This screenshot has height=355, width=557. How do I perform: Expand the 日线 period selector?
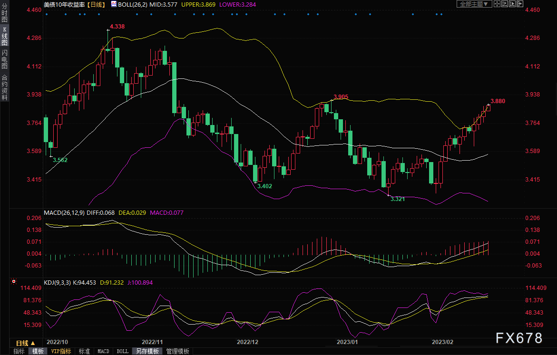[25, 343]
